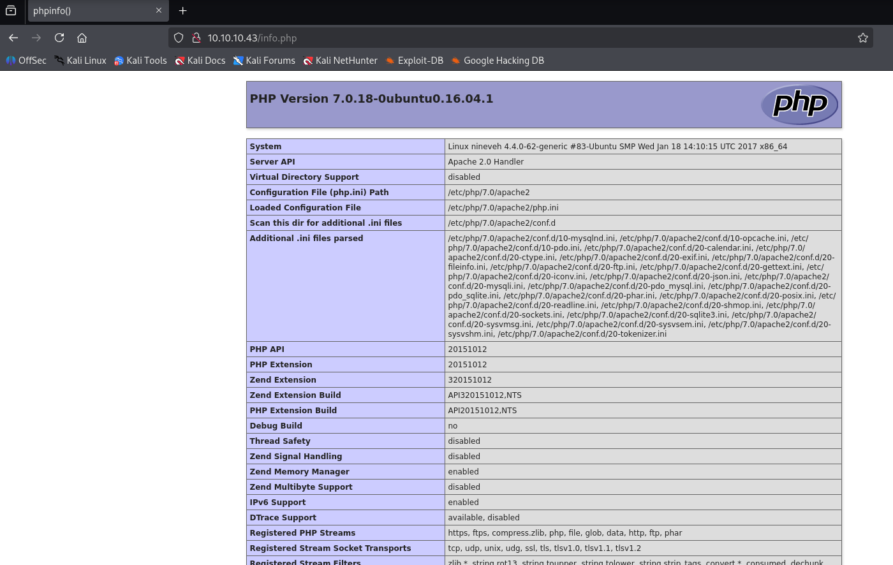Image resolution: width=893 pixels, height=565 pixels.
Task: Click the Scan this dir for additional .ini files label
Action: tap(326, 223)
